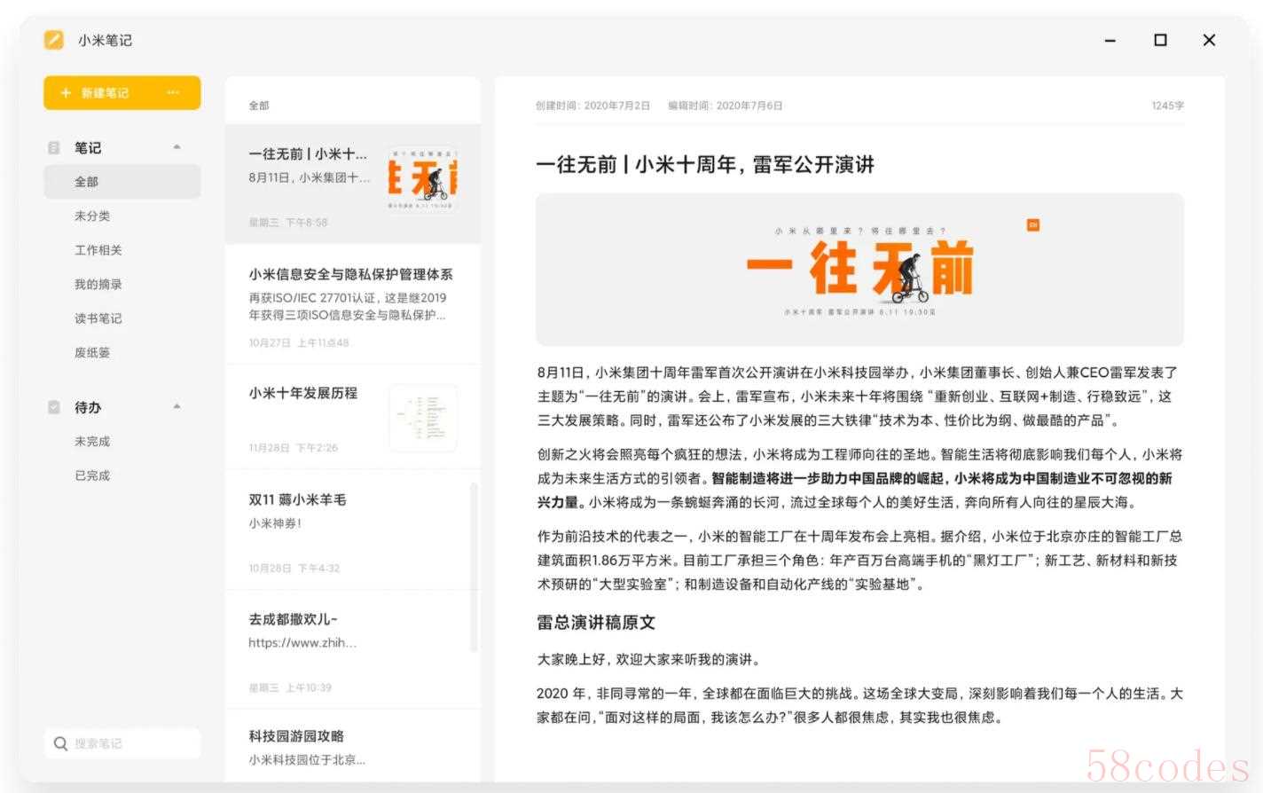1263x793 pixels.
Task: Click the 编辑时间: 2020年7月6日 label
Action: [725, 106]
